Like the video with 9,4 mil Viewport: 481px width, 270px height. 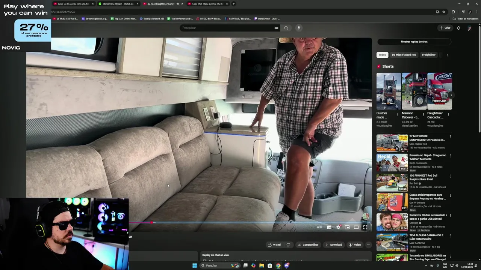click(274, 245)
